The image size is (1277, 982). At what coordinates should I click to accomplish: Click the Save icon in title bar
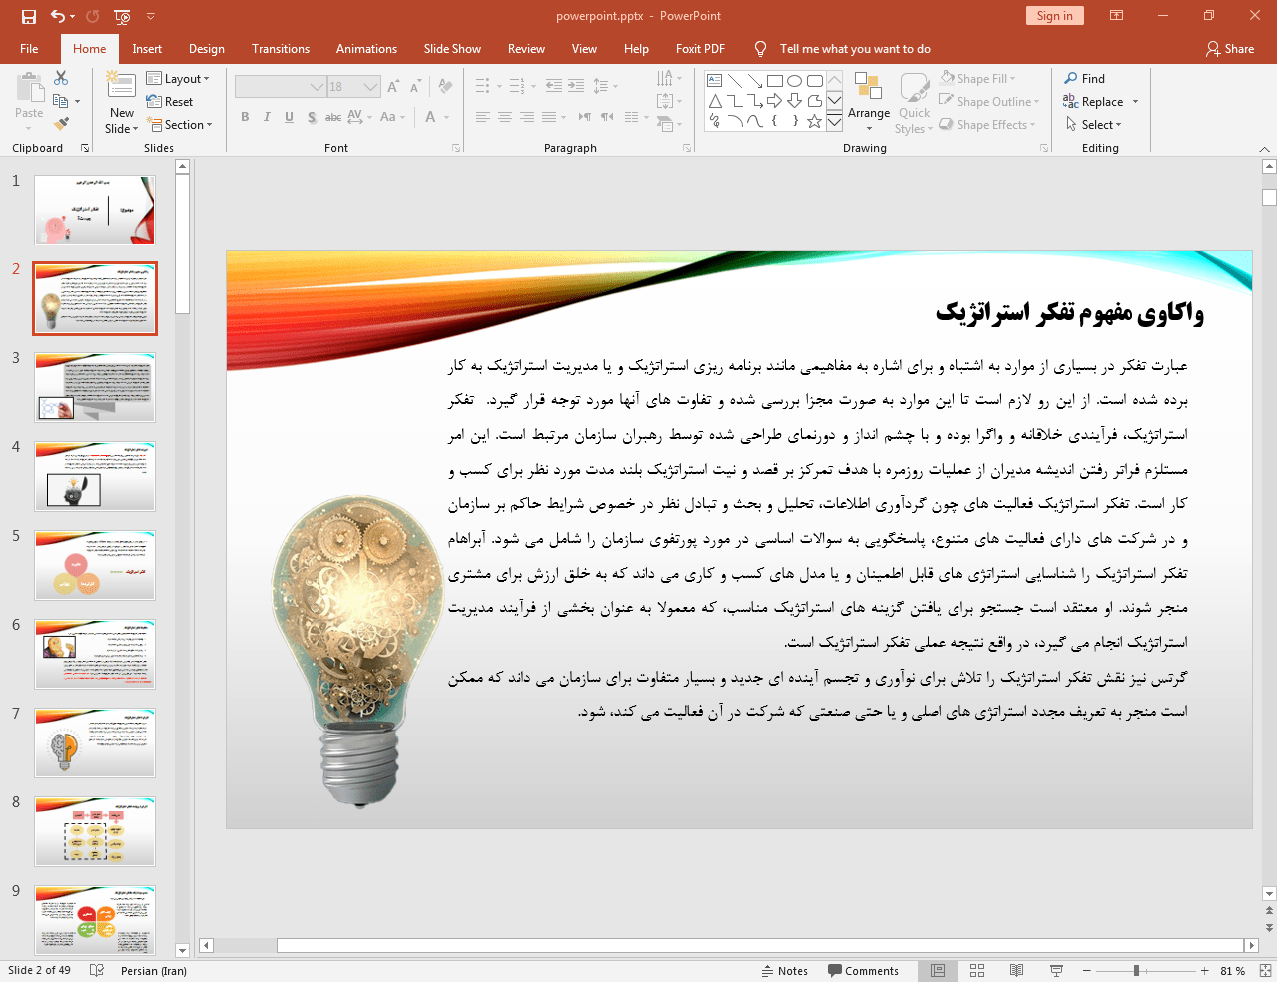click(29, 16)
